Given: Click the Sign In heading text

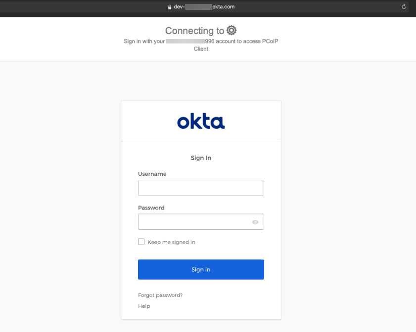Looking at the screenshot, I should (201, 158).
